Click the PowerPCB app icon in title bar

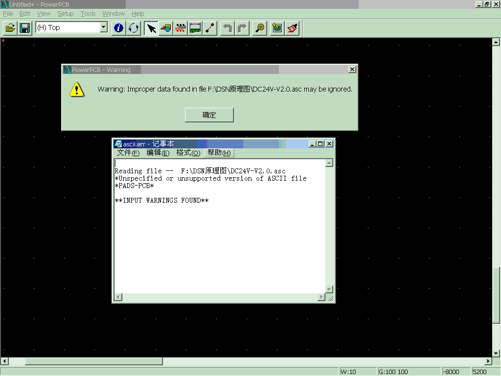coord(4,4)
